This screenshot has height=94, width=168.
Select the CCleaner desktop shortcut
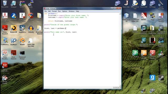coord(31,16)
